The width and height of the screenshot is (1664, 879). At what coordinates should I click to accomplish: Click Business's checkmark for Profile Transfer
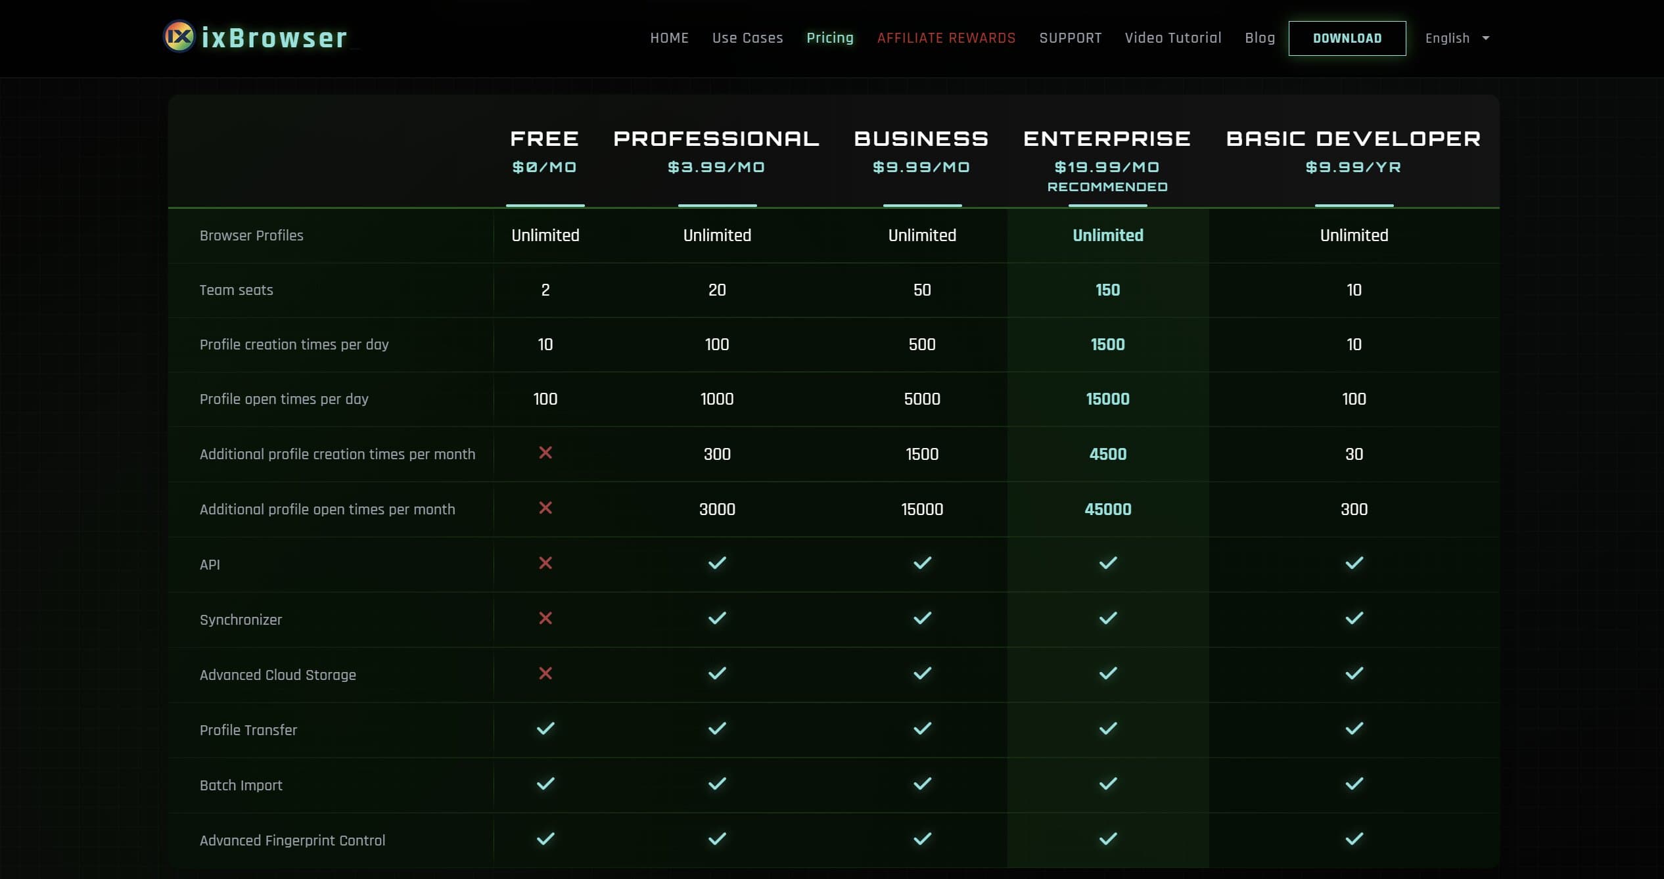[x=922, y=729]
